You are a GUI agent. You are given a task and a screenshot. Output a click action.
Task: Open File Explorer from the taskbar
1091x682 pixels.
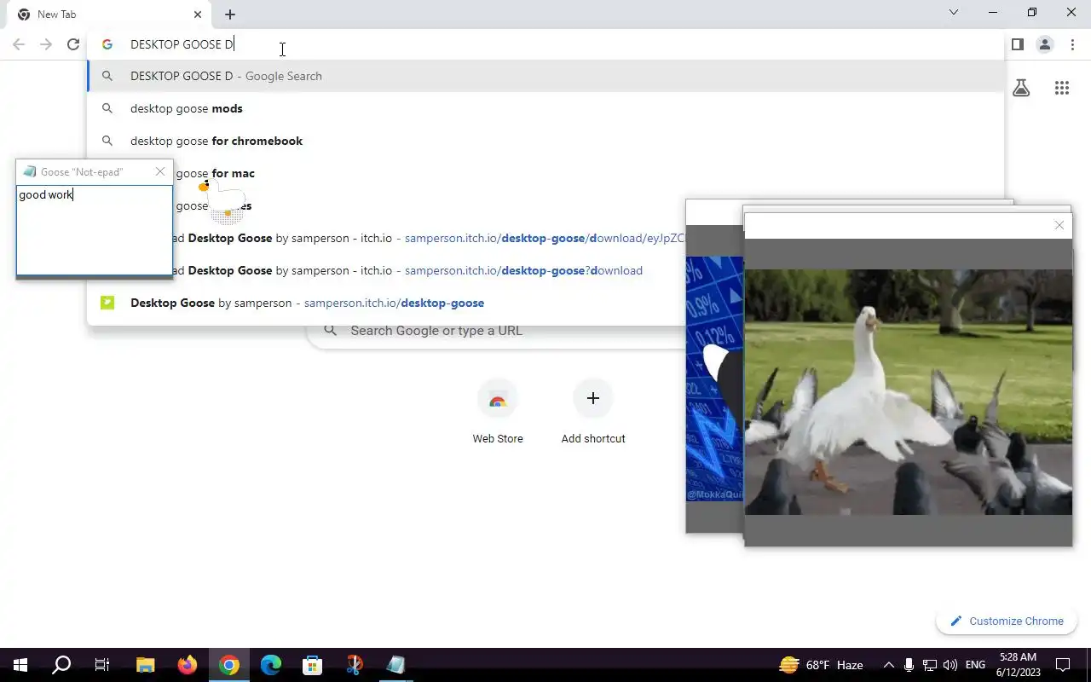click(145, 665)
